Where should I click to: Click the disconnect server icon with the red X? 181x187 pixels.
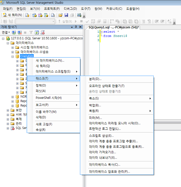[x=20, y=32]
